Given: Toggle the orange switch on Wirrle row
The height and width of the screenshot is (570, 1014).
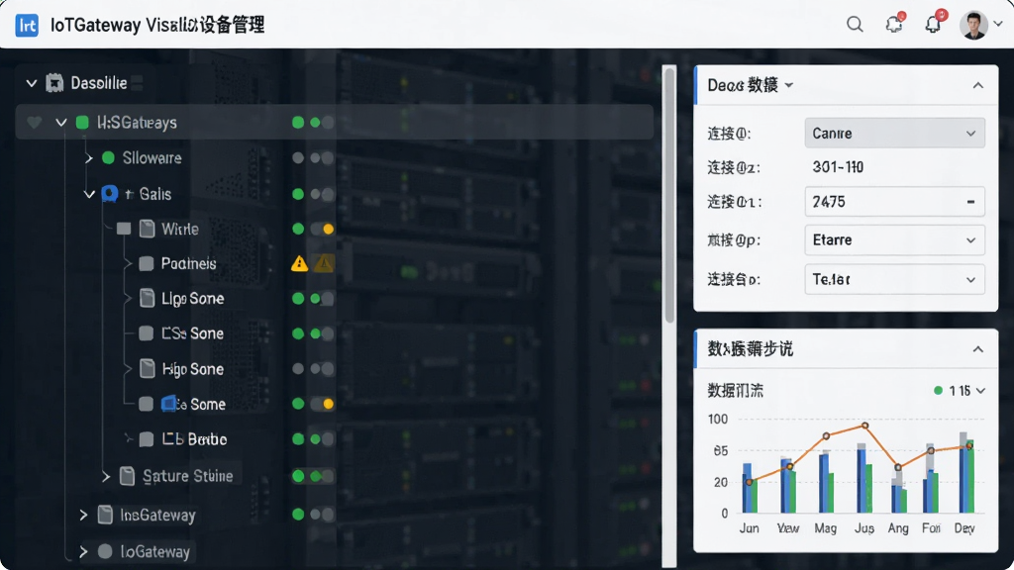Looking at the screenshot, I should coord(322,229).
